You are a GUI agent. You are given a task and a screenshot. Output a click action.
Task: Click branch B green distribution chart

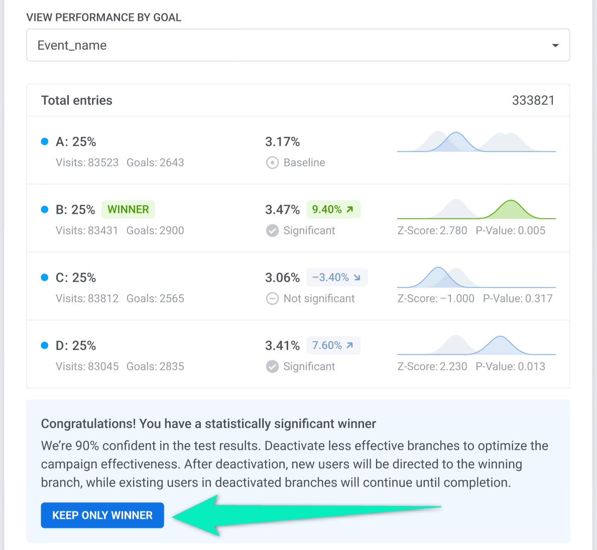click(476, 209)
